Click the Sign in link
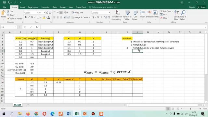Screen dimensions: 208x117 coord(192,7)
